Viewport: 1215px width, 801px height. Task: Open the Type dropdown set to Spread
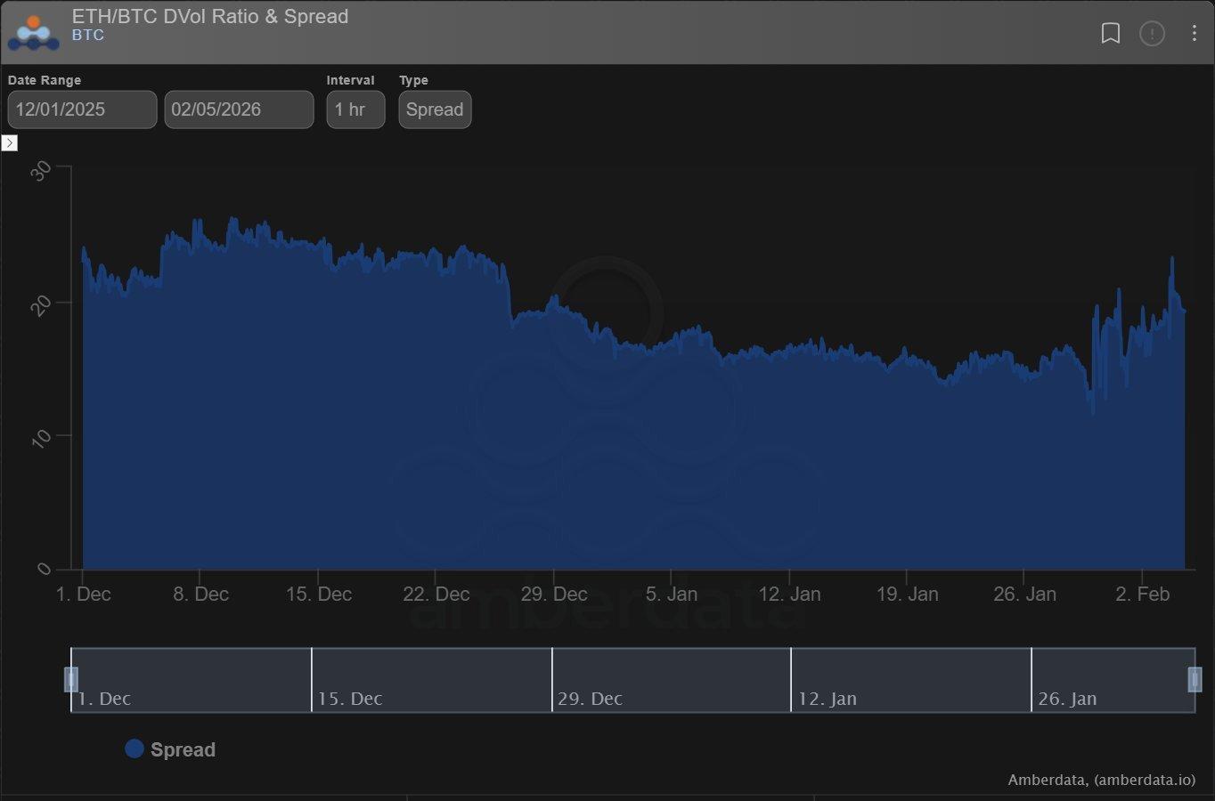click(x=435, y=109)
